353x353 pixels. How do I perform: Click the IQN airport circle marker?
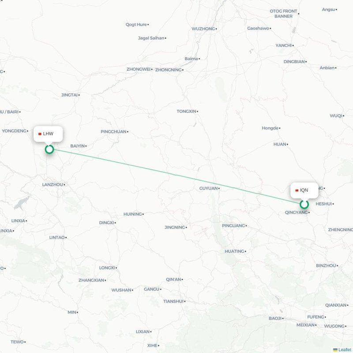[x=304, y=204]
